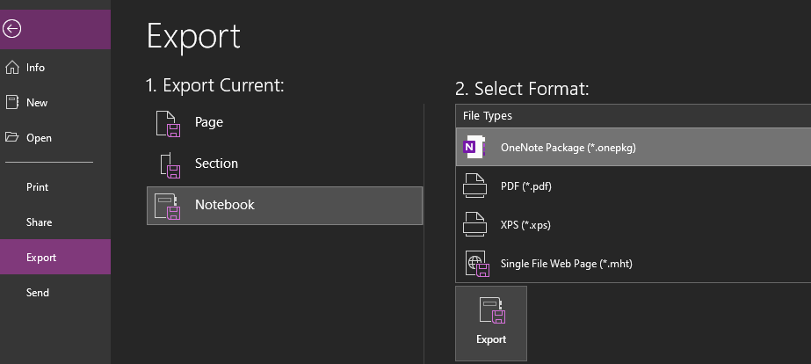The image size is (811, 364).
Task: Select Single File Web Page (*.mht)
Action: [x=566, y=264]
